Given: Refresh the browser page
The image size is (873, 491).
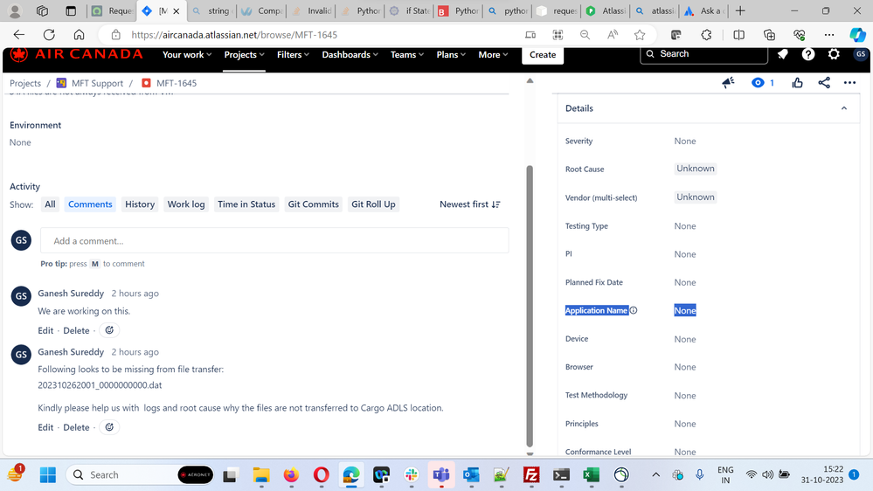Looking at the screenshot, I should click(49, 35).
